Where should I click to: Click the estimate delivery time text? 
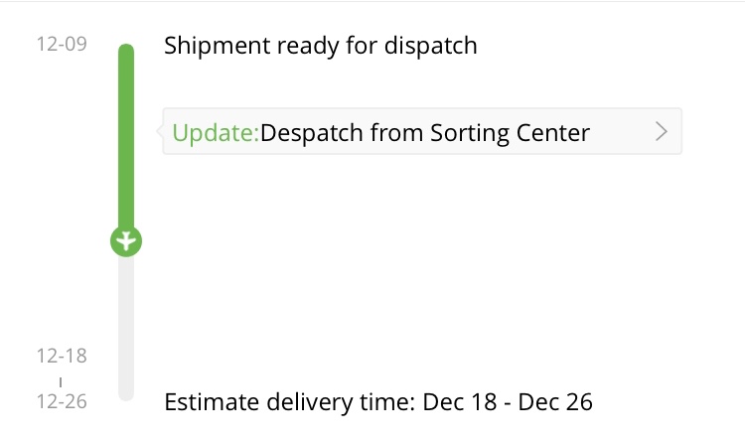point(378,402)
